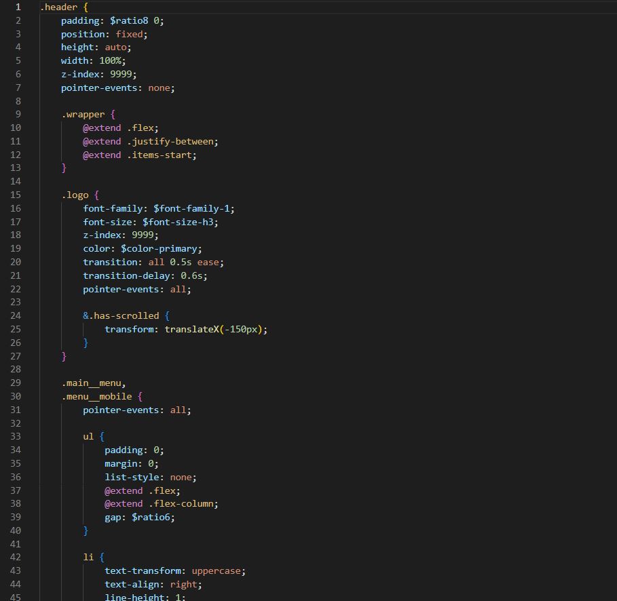Click the .has-scrolled selector
This screenshot has height=601, width=617.
[124, 316]
